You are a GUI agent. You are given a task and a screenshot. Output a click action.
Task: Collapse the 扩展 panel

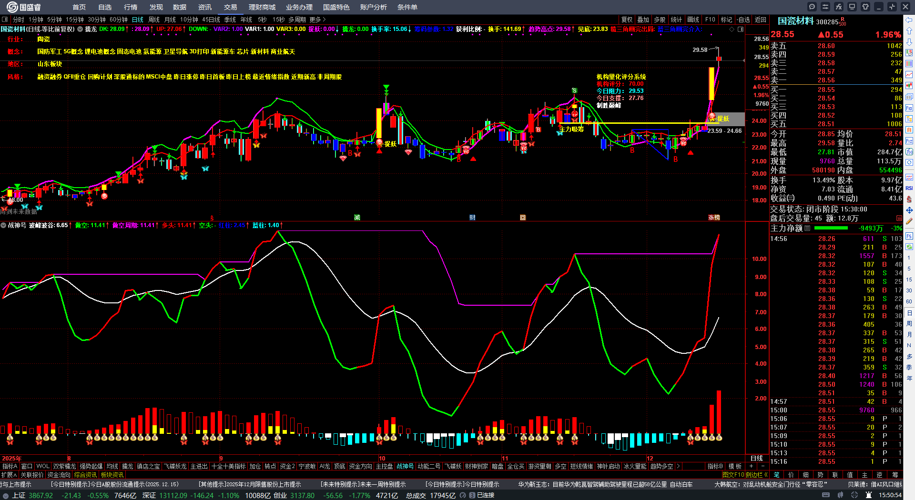point(9,475)
